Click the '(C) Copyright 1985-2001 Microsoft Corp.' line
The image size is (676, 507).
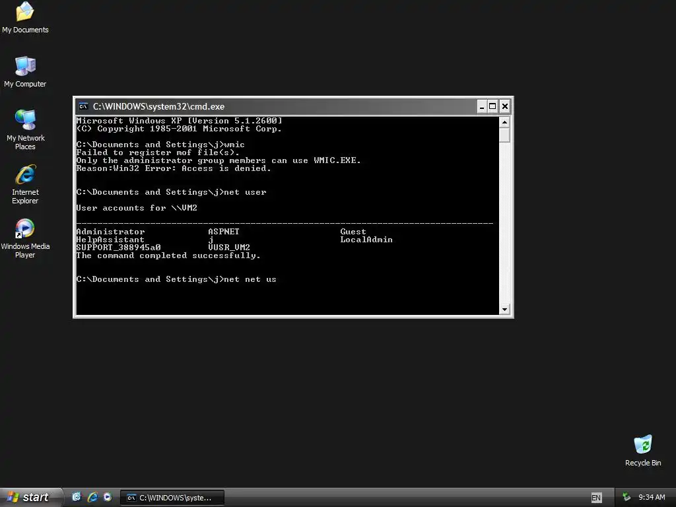pyautogui.click(x=179, y=129)
